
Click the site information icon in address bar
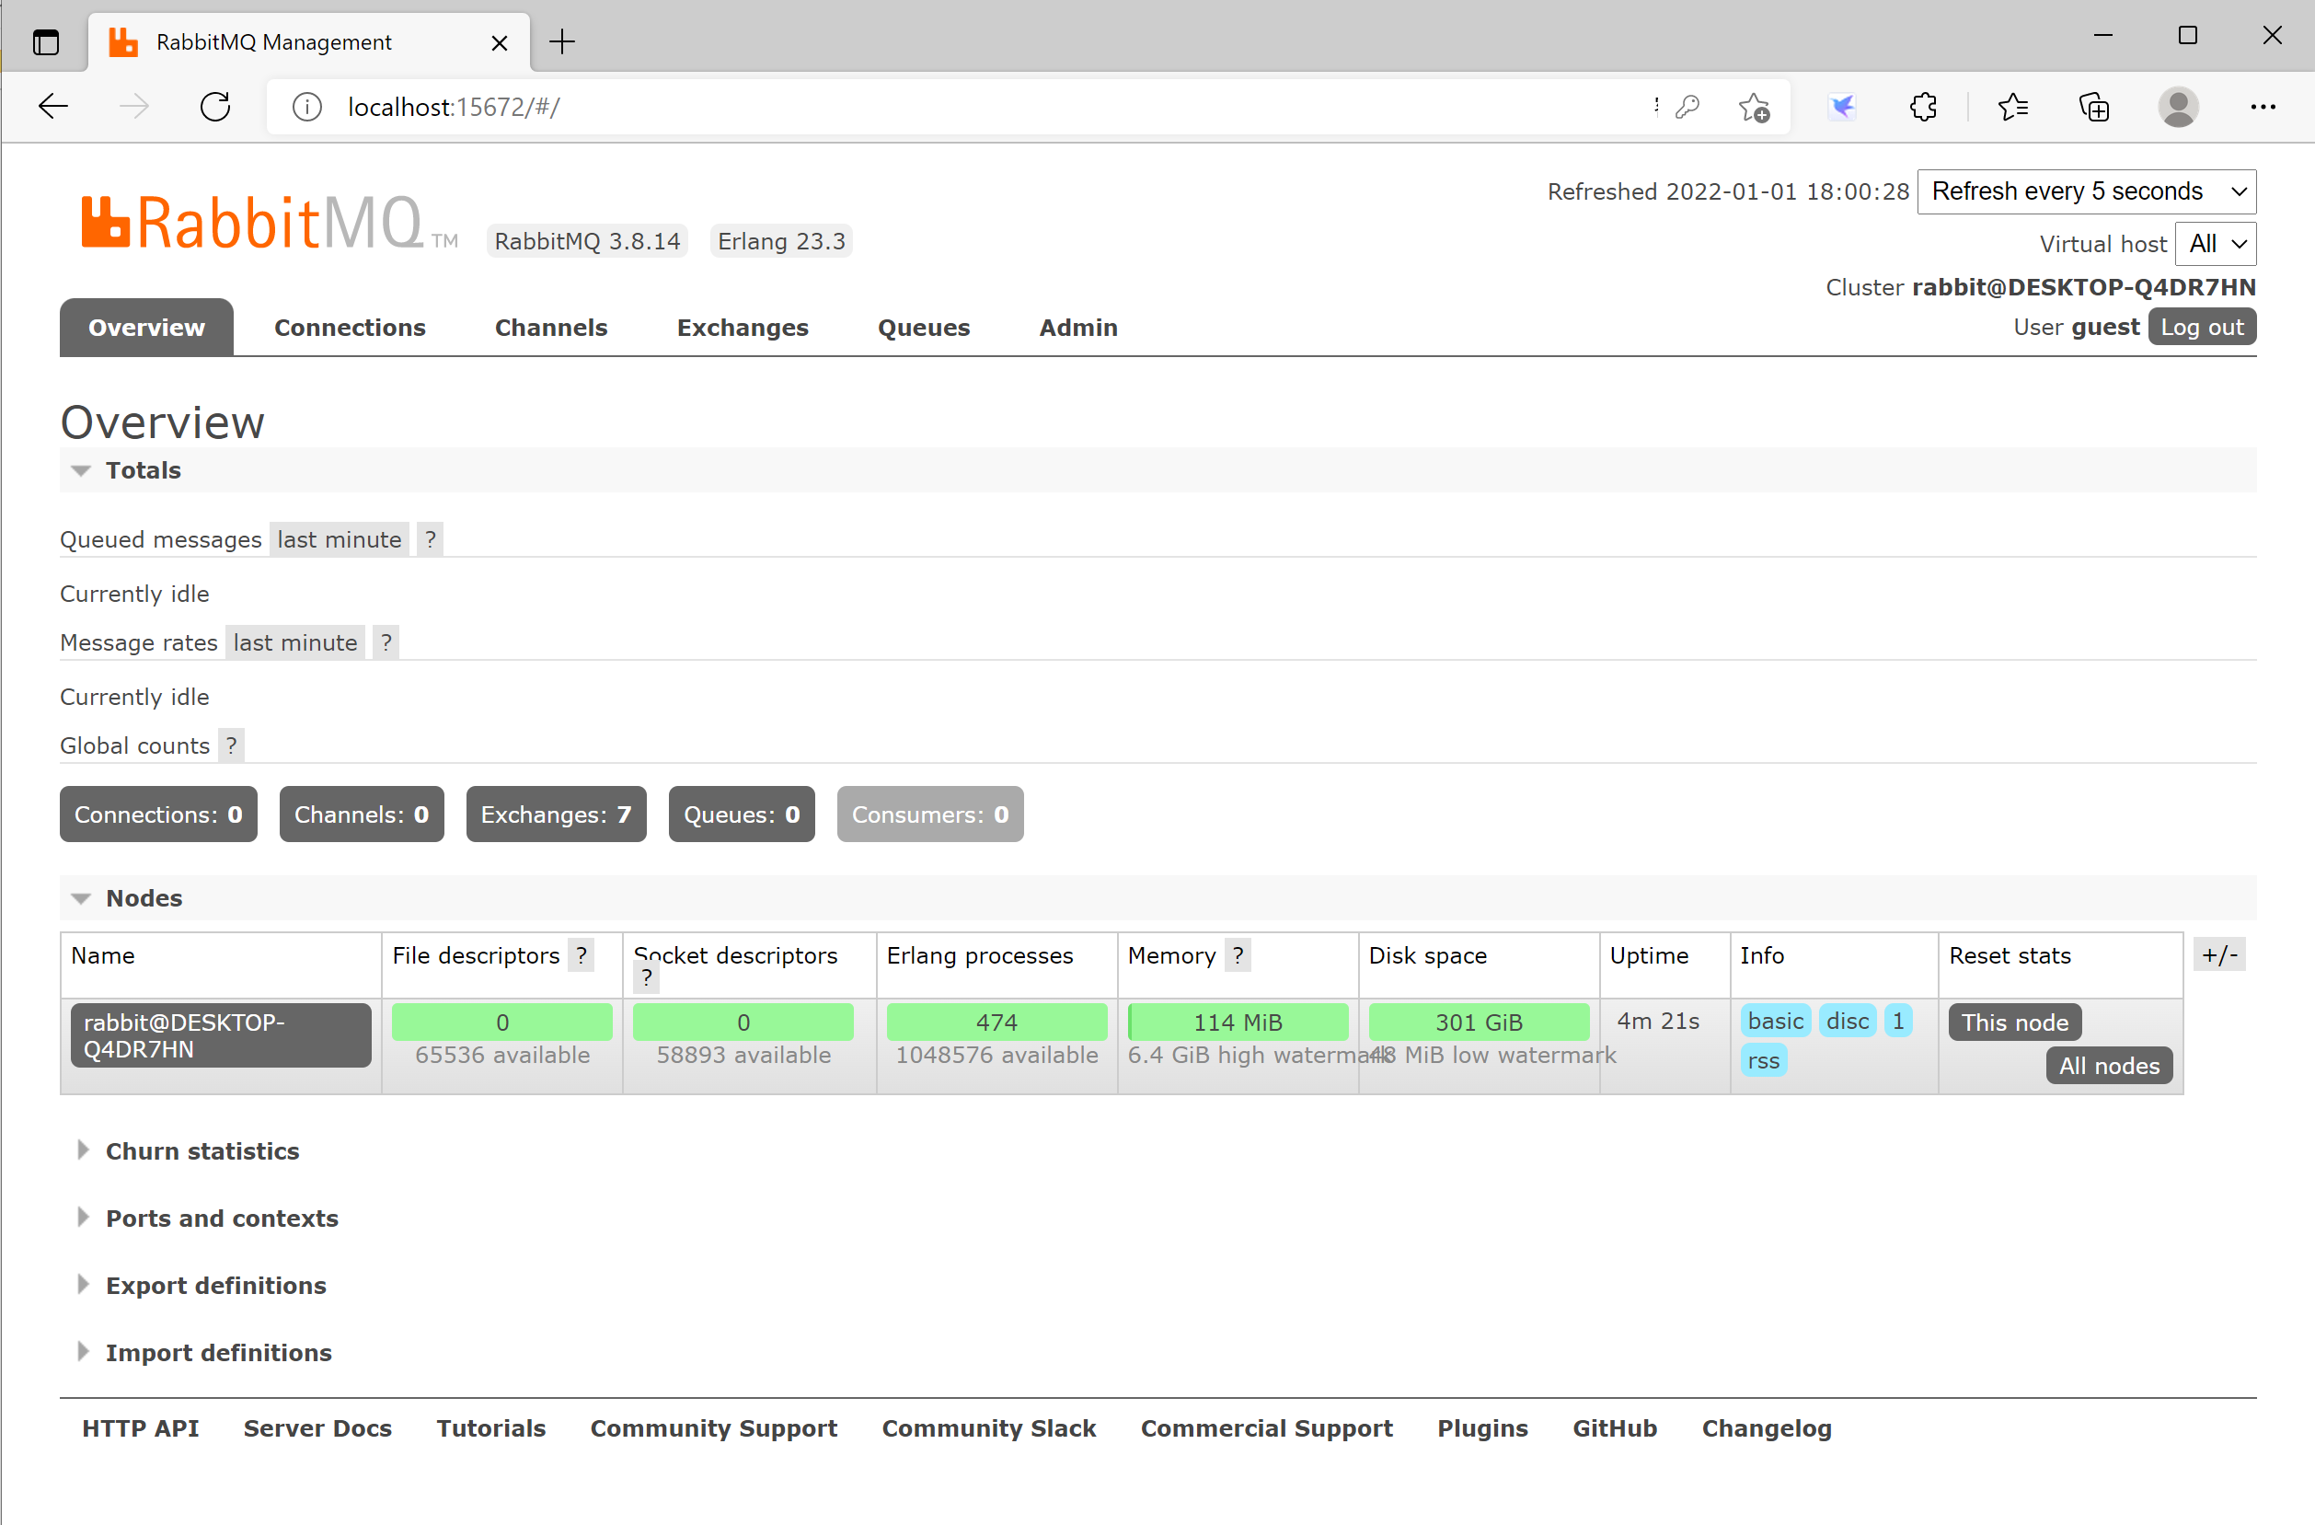307,106
